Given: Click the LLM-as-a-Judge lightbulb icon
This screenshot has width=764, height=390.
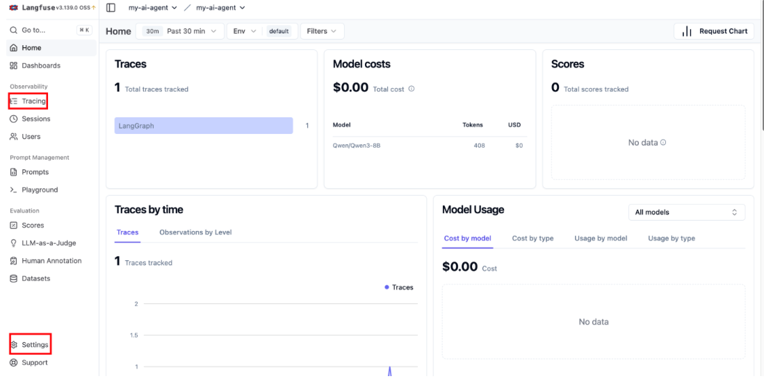Looking at the screenshot, I should (x=14, y=243).
